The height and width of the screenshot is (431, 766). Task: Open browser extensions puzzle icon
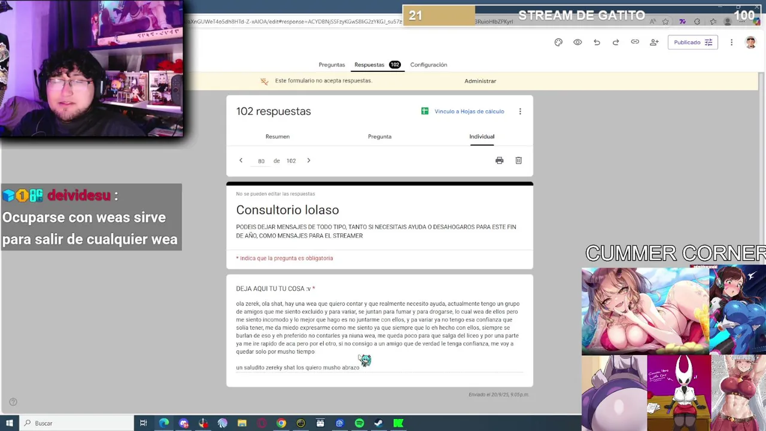point(697,22)
